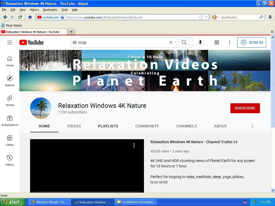Open YouTube settings three-dot menu

[x=229, y=42]
